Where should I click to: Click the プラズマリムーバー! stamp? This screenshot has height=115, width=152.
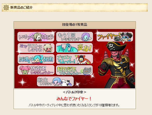(x=74, y=59)
